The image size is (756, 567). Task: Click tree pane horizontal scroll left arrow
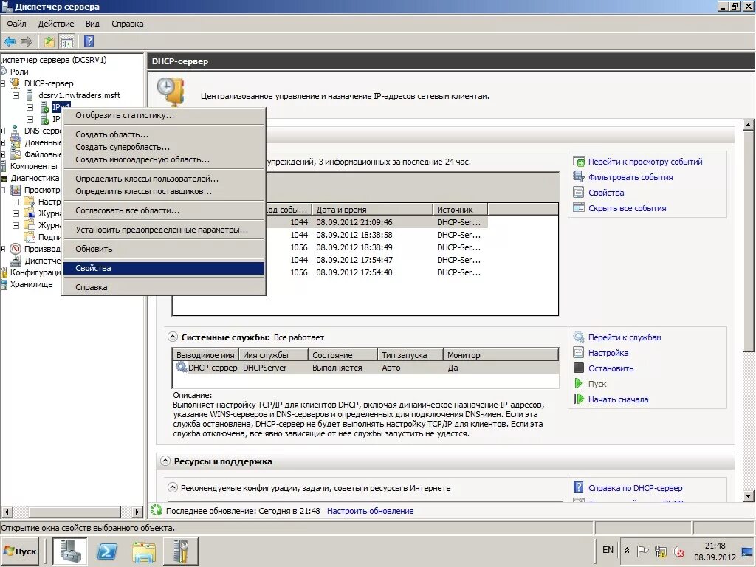7,512
